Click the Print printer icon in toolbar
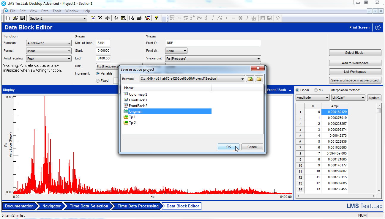385x219 pixels. pyautogui.click(x=139, y=18)
